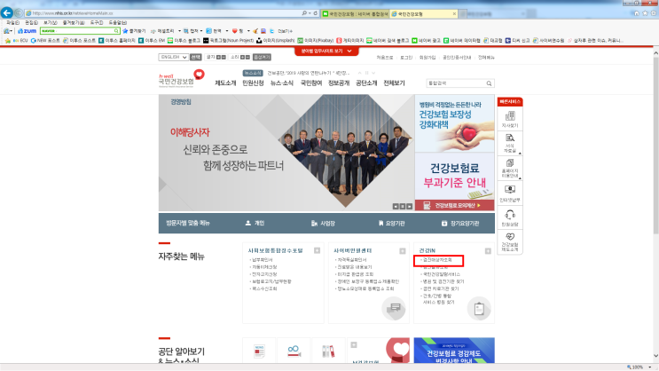659x371 pixels.
Task: Click 건강보험료 모의계산 red button
Action: click(454, 205)
